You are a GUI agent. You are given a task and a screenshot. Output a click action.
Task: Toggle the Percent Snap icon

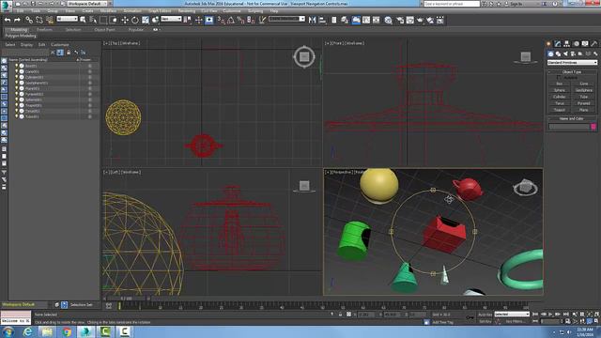coord(240,20)
